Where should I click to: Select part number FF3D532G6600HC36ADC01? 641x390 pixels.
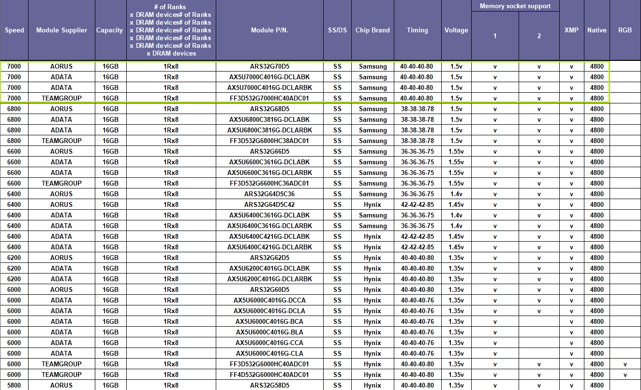coord(269,183)
